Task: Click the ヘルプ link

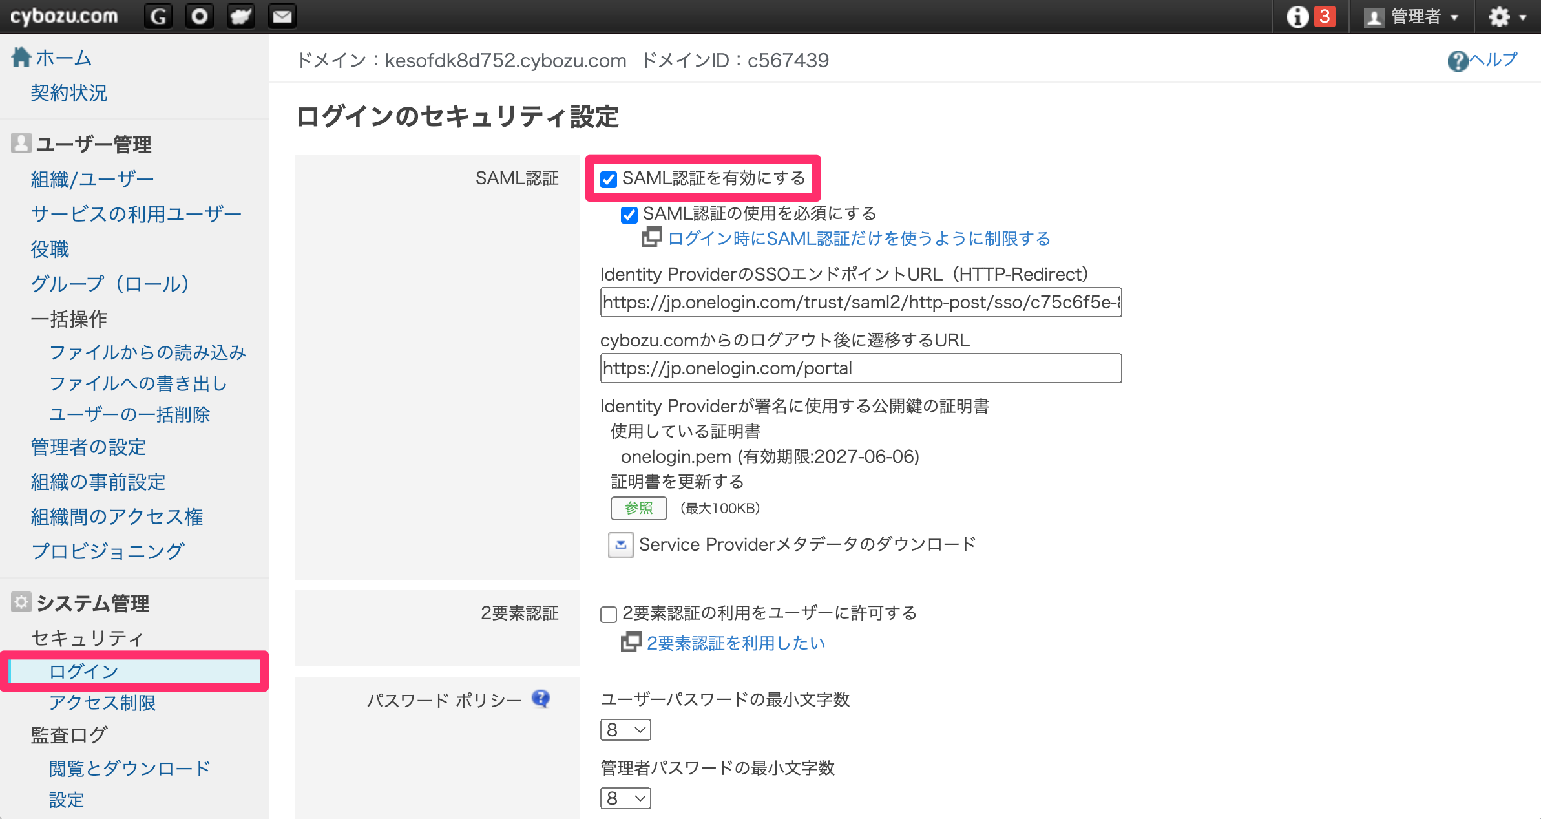Action: coord(1494,59)
